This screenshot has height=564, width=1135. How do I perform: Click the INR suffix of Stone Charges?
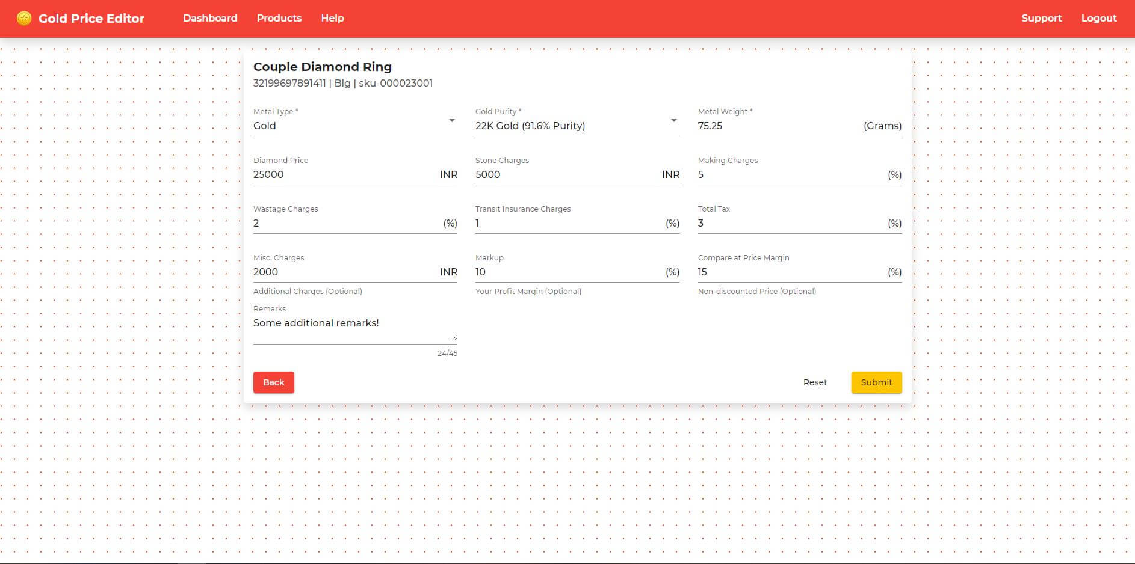[670, 174]
